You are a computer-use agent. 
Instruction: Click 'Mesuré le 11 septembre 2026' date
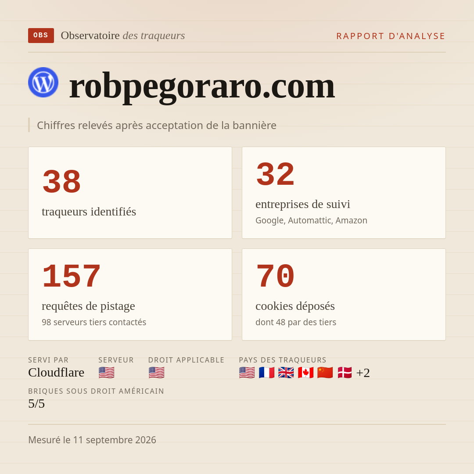[92, 440]
